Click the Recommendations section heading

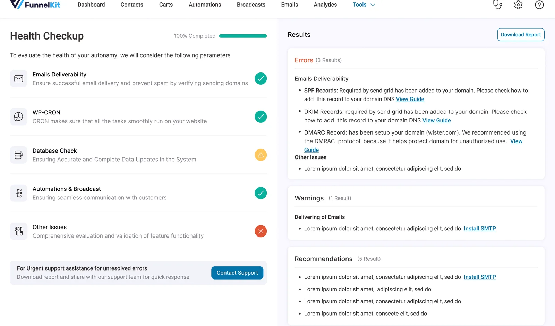coord(323,259)
